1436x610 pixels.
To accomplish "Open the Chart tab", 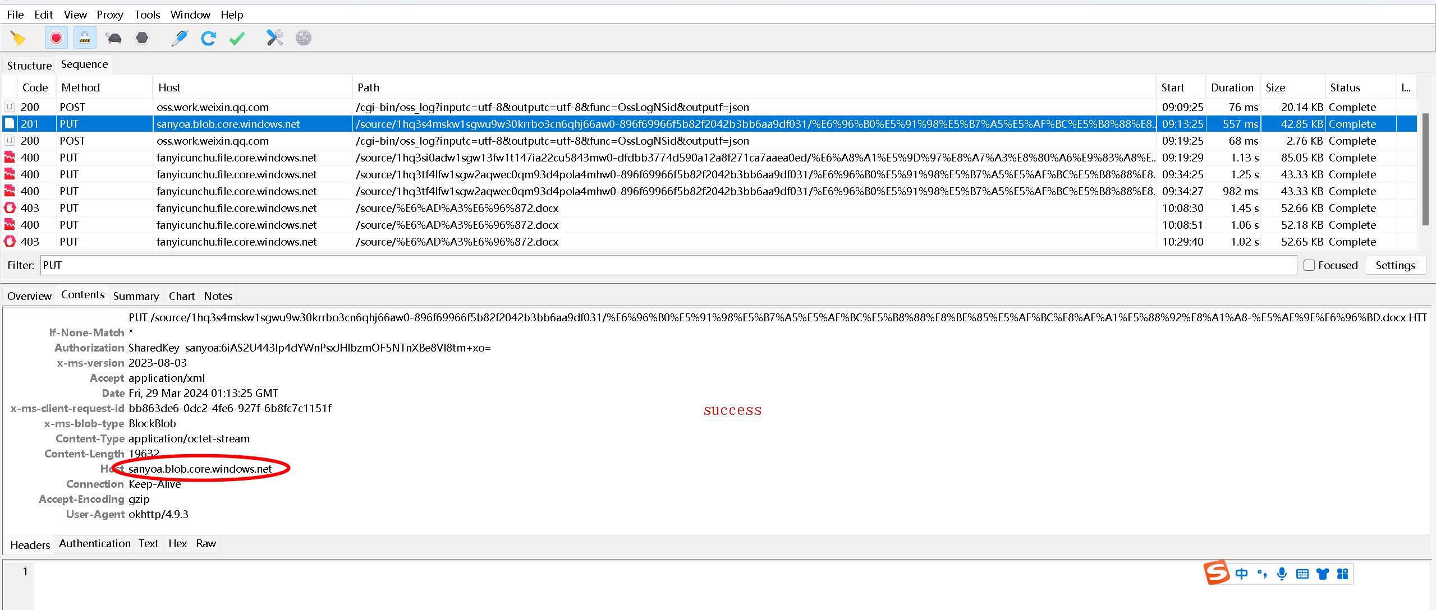I will coord(182,296).
